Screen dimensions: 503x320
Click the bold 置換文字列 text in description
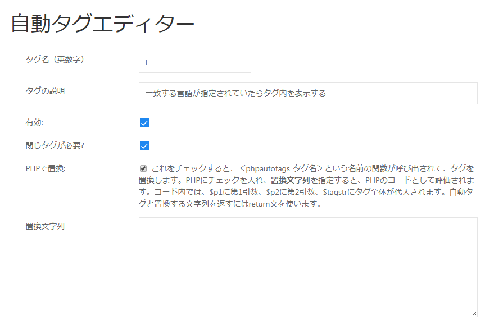(291, 180)
